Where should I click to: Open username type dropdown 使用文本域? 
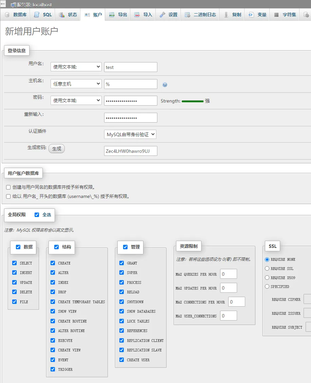[x=76, y=67]
